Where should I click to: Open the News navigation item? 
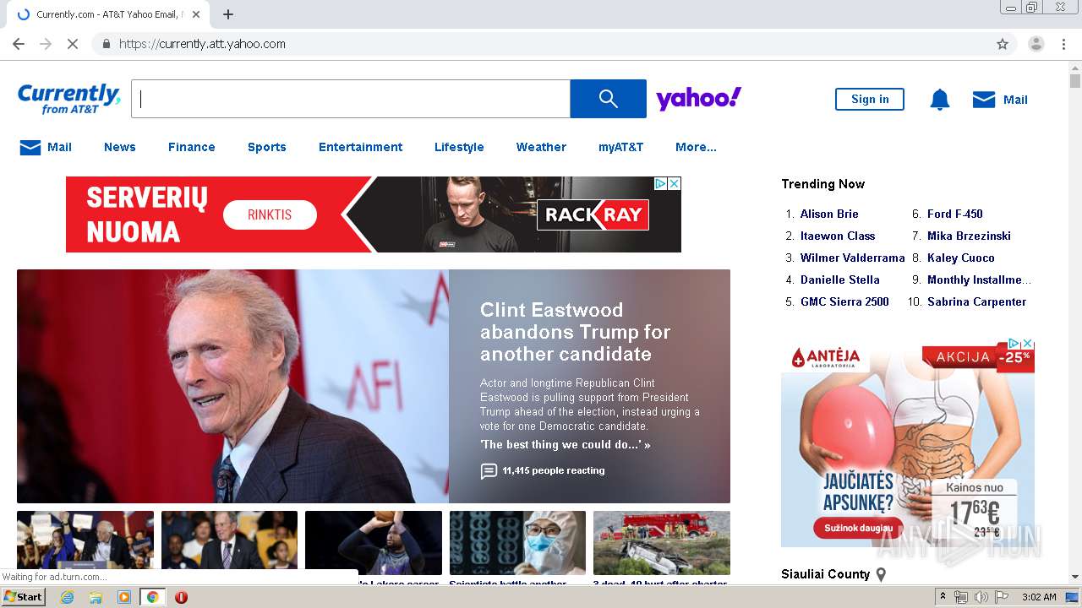point(120,147)
